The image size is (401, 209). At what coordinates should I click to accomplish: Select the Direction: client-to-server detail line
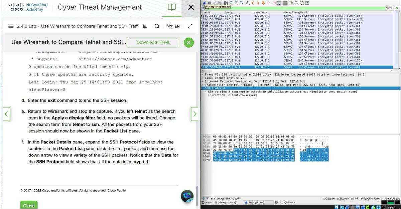coord(232,95)
